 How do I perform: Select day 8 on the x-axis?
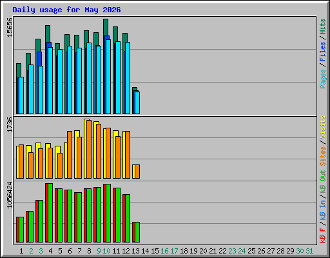[89, 251]
